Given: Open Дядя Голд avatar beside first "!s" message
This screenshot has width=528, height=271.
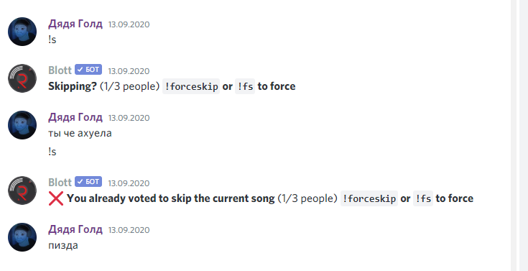Looking at the screenshot, I should pyautogui.click(x=22, y=32).
